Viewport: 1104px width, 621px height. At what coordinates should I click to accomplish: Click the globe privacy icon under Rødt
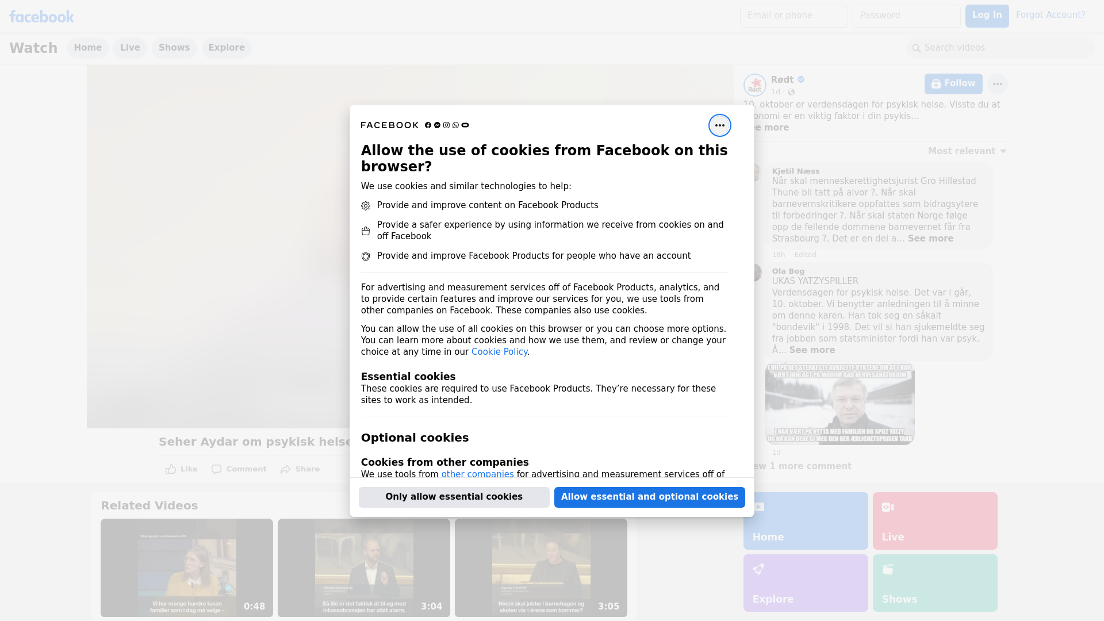click(x=791, y=92)
